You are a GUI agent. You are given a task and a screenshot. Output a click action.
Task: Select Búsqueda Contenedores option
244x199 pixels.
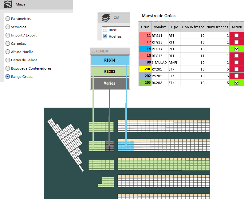click(x=8, y=68)
